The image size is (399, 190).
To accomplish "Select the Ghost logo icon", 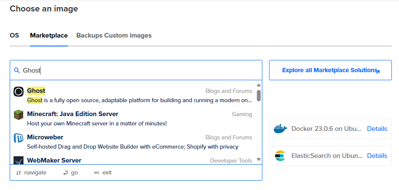I will click(19, 92).
